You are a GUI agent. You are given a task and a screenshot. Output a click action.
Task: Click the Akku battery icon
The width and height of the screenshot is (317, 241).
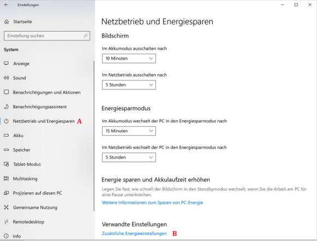pyautogui.click(x=6, y=136)
